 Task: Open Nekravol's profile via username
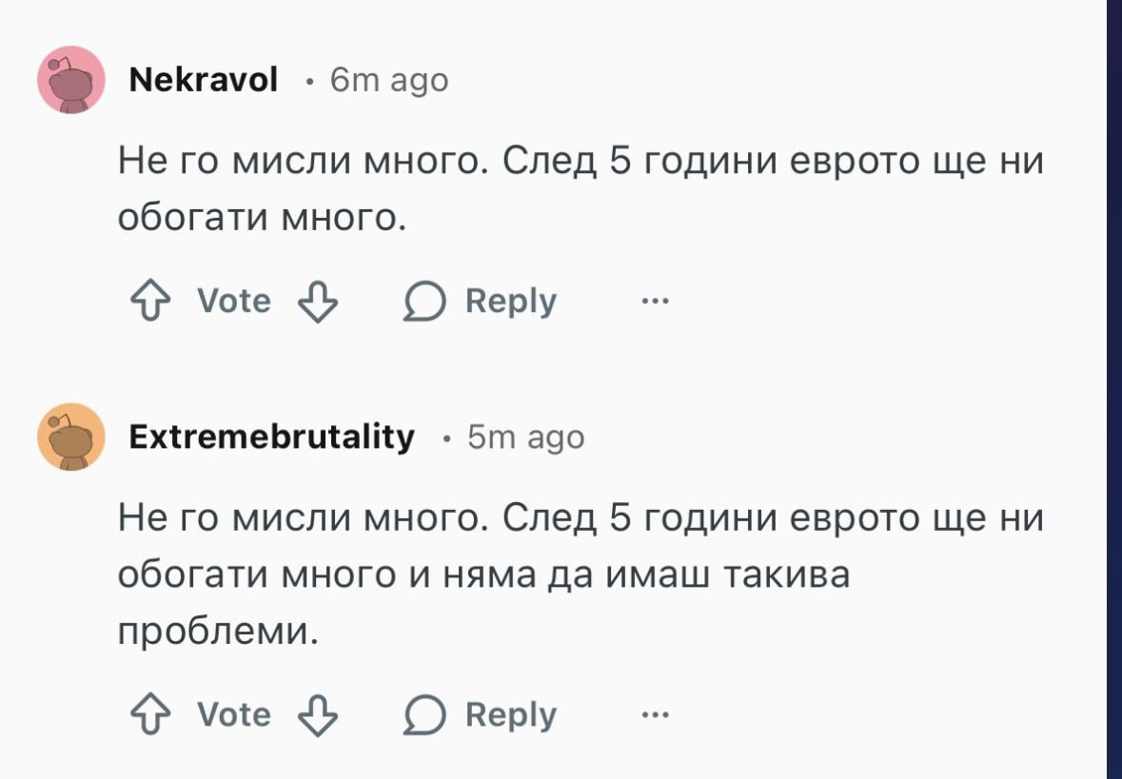pos(203,80)
